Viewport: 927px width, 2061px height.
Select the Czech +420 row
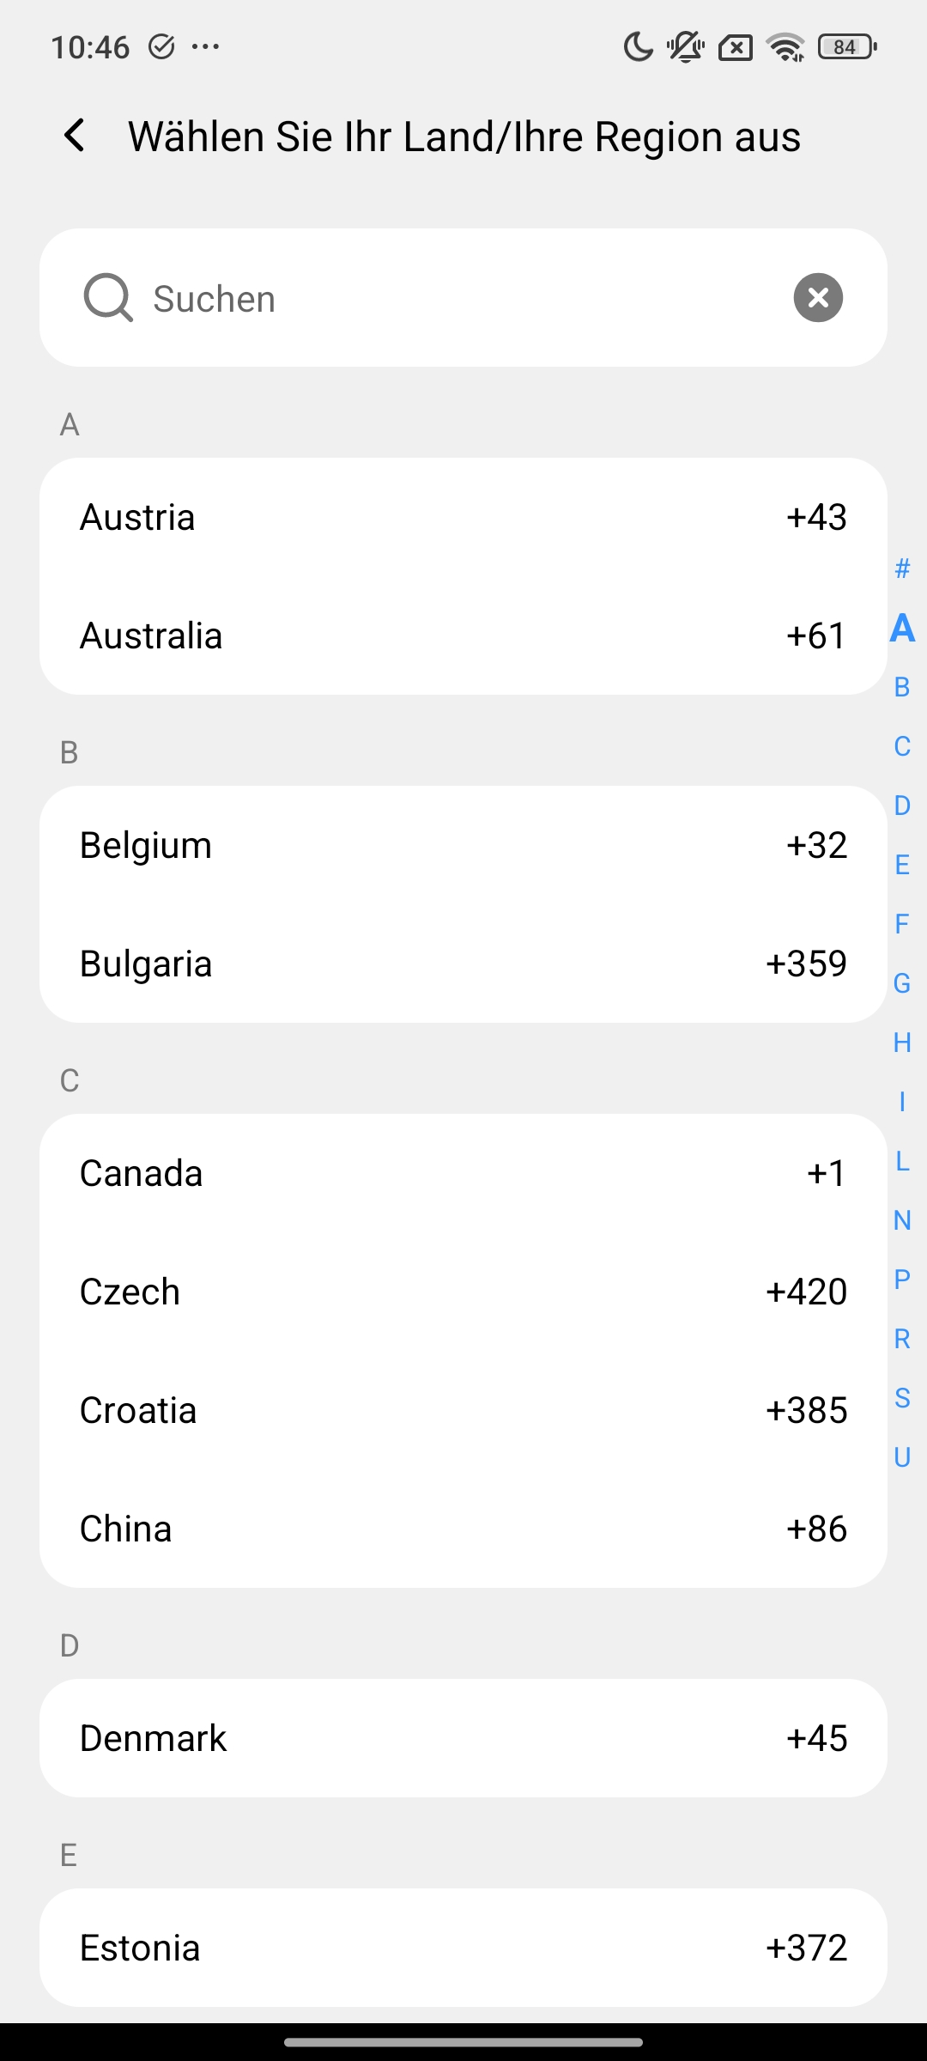[x=463, y=1292]
